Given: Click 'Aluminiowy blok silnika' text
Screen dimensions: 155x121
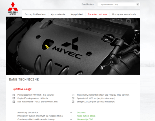Looking at the screenshot, I should click(x=28, y=113).
